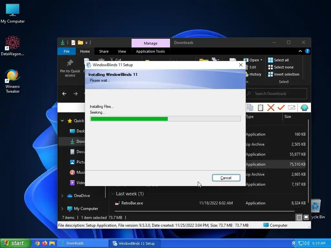
Task: Click the vertical scrollbar in file list
Action: click(x=308, y=161)
